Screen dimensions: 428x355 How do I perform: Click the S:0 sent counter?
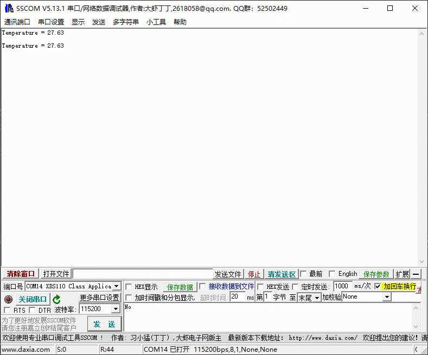(x=61, y=350)
